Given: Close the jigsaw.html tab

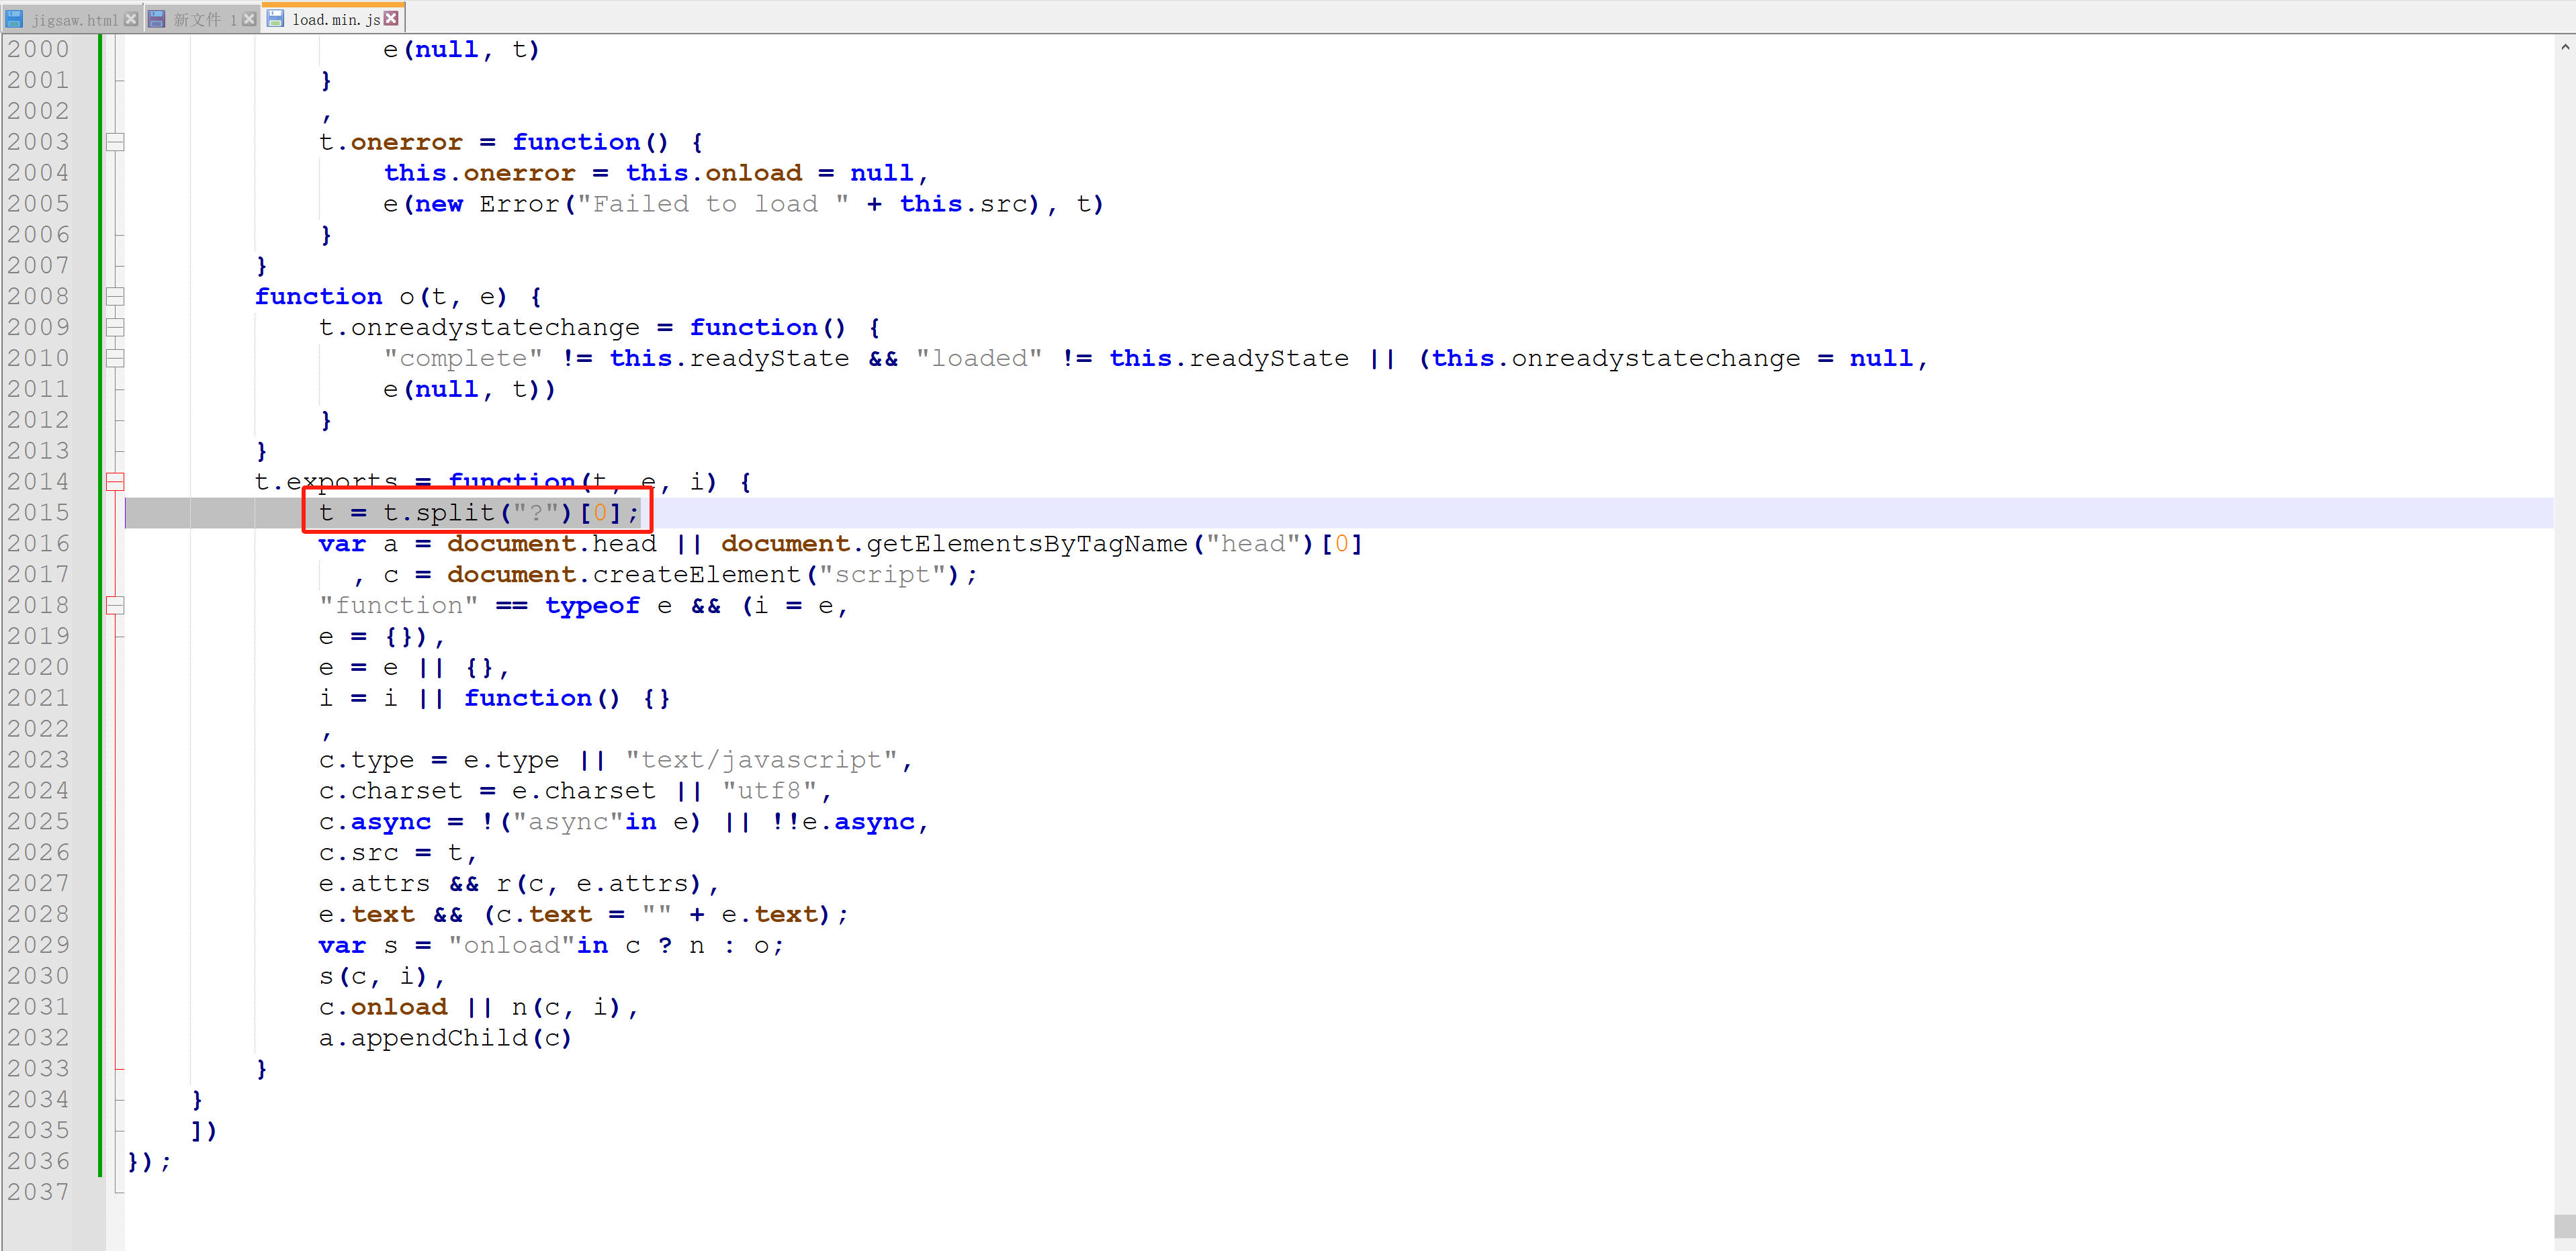Looking at the screenshot, I should click(131, 19).
